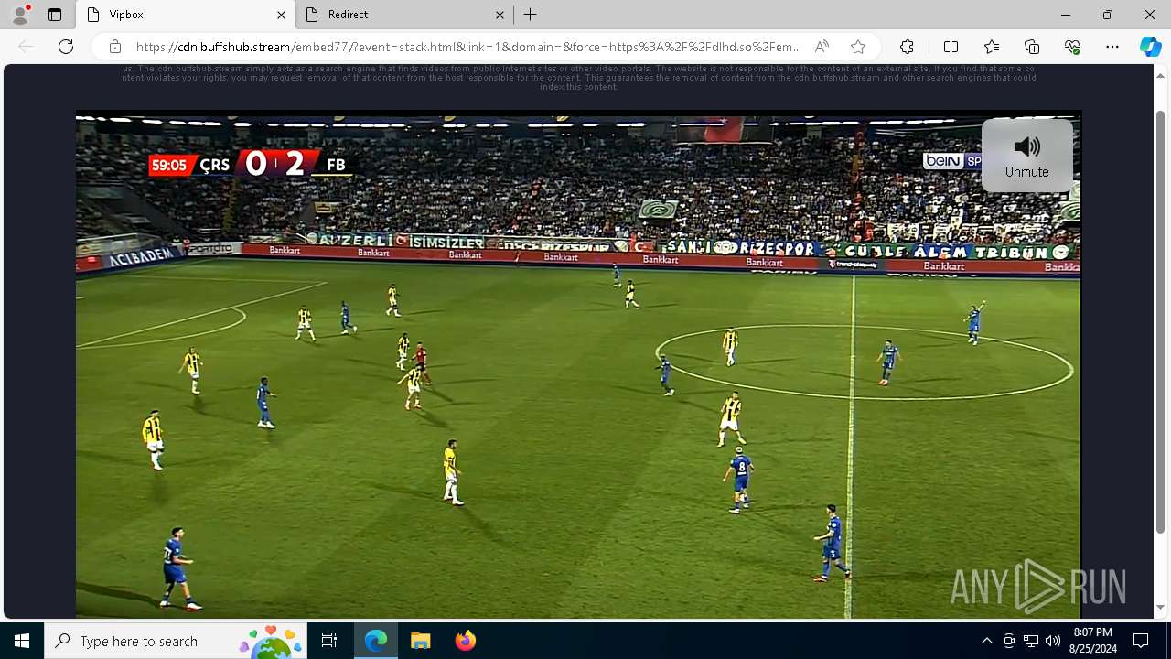The image size is (1171, 659).
Task: Open the Collections panel
Action: 1032,47
